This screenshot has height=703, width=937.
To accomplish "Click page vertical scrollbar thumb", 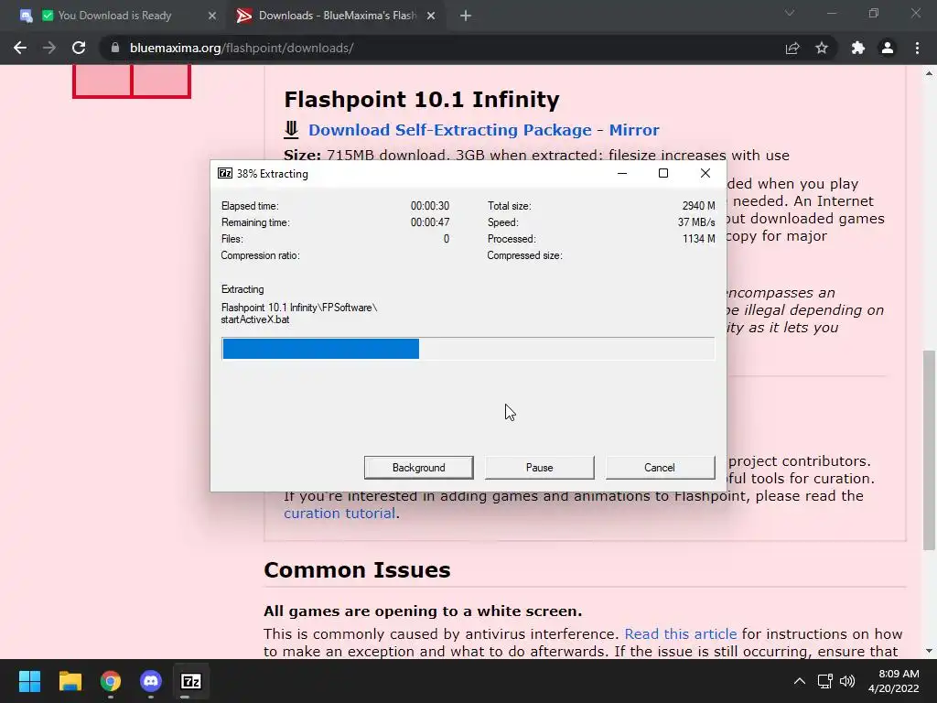I will pyautogui.click(x=929, y=449).
